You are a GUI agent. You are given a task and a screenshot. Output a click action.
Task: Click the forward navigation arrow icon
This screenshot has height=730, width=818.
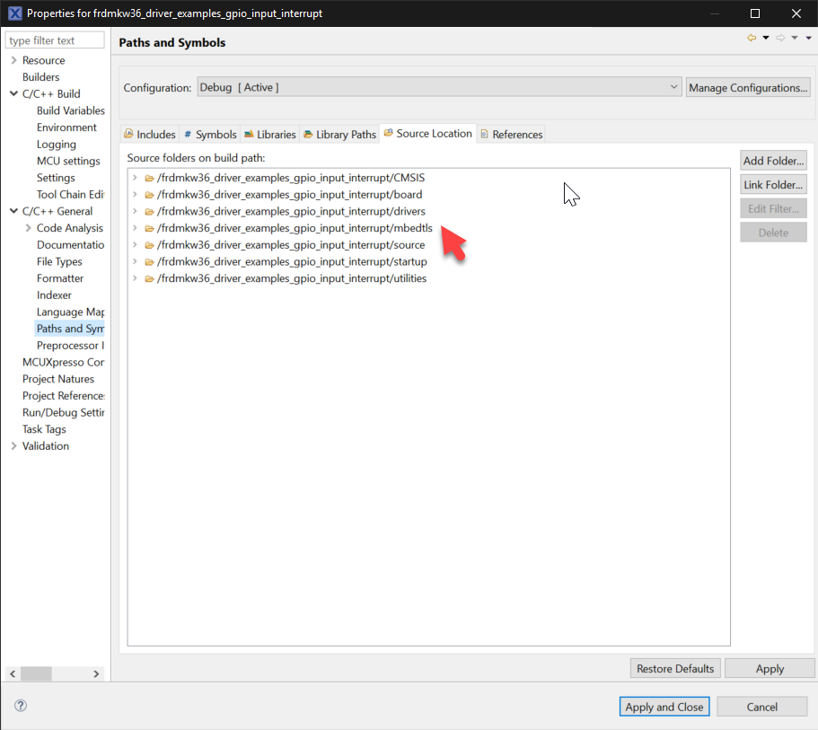[x=780, y=38]
